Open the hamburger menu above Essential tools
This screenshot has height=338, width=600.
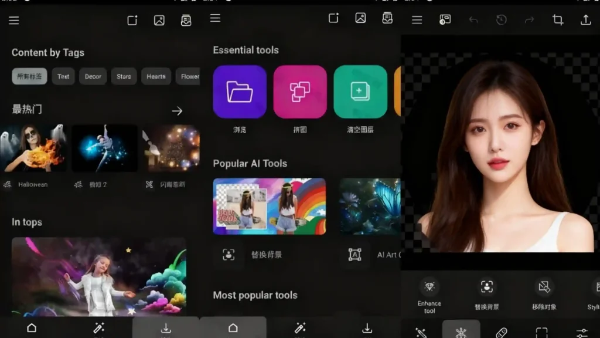(214, 18)
